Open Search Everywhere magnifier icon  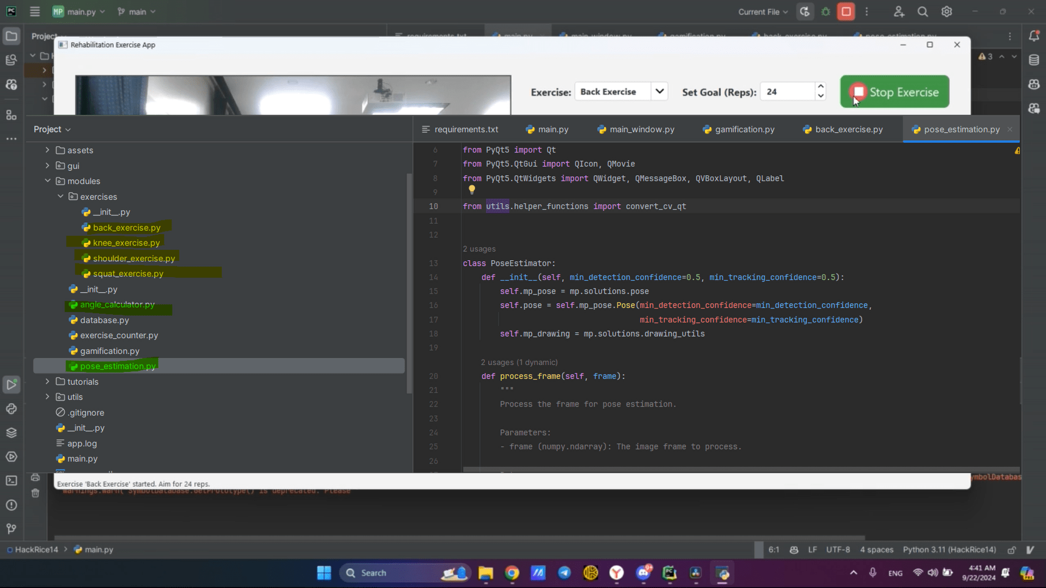tap(922, 11)
